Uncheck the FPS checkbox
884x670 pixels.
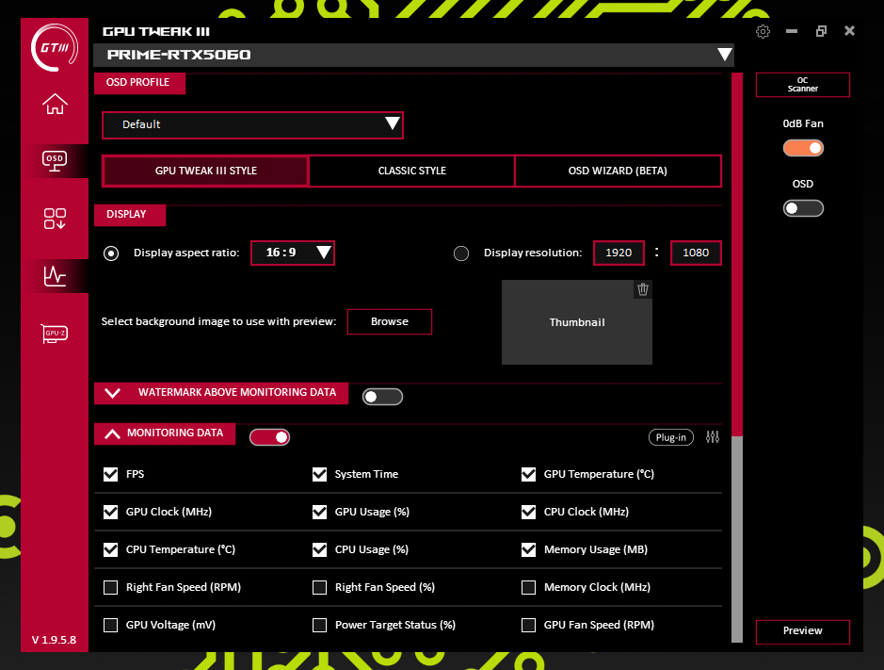point(110,474)
